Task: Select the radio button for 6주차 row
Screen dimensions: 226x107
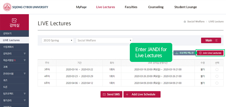Action: point(217,83)
